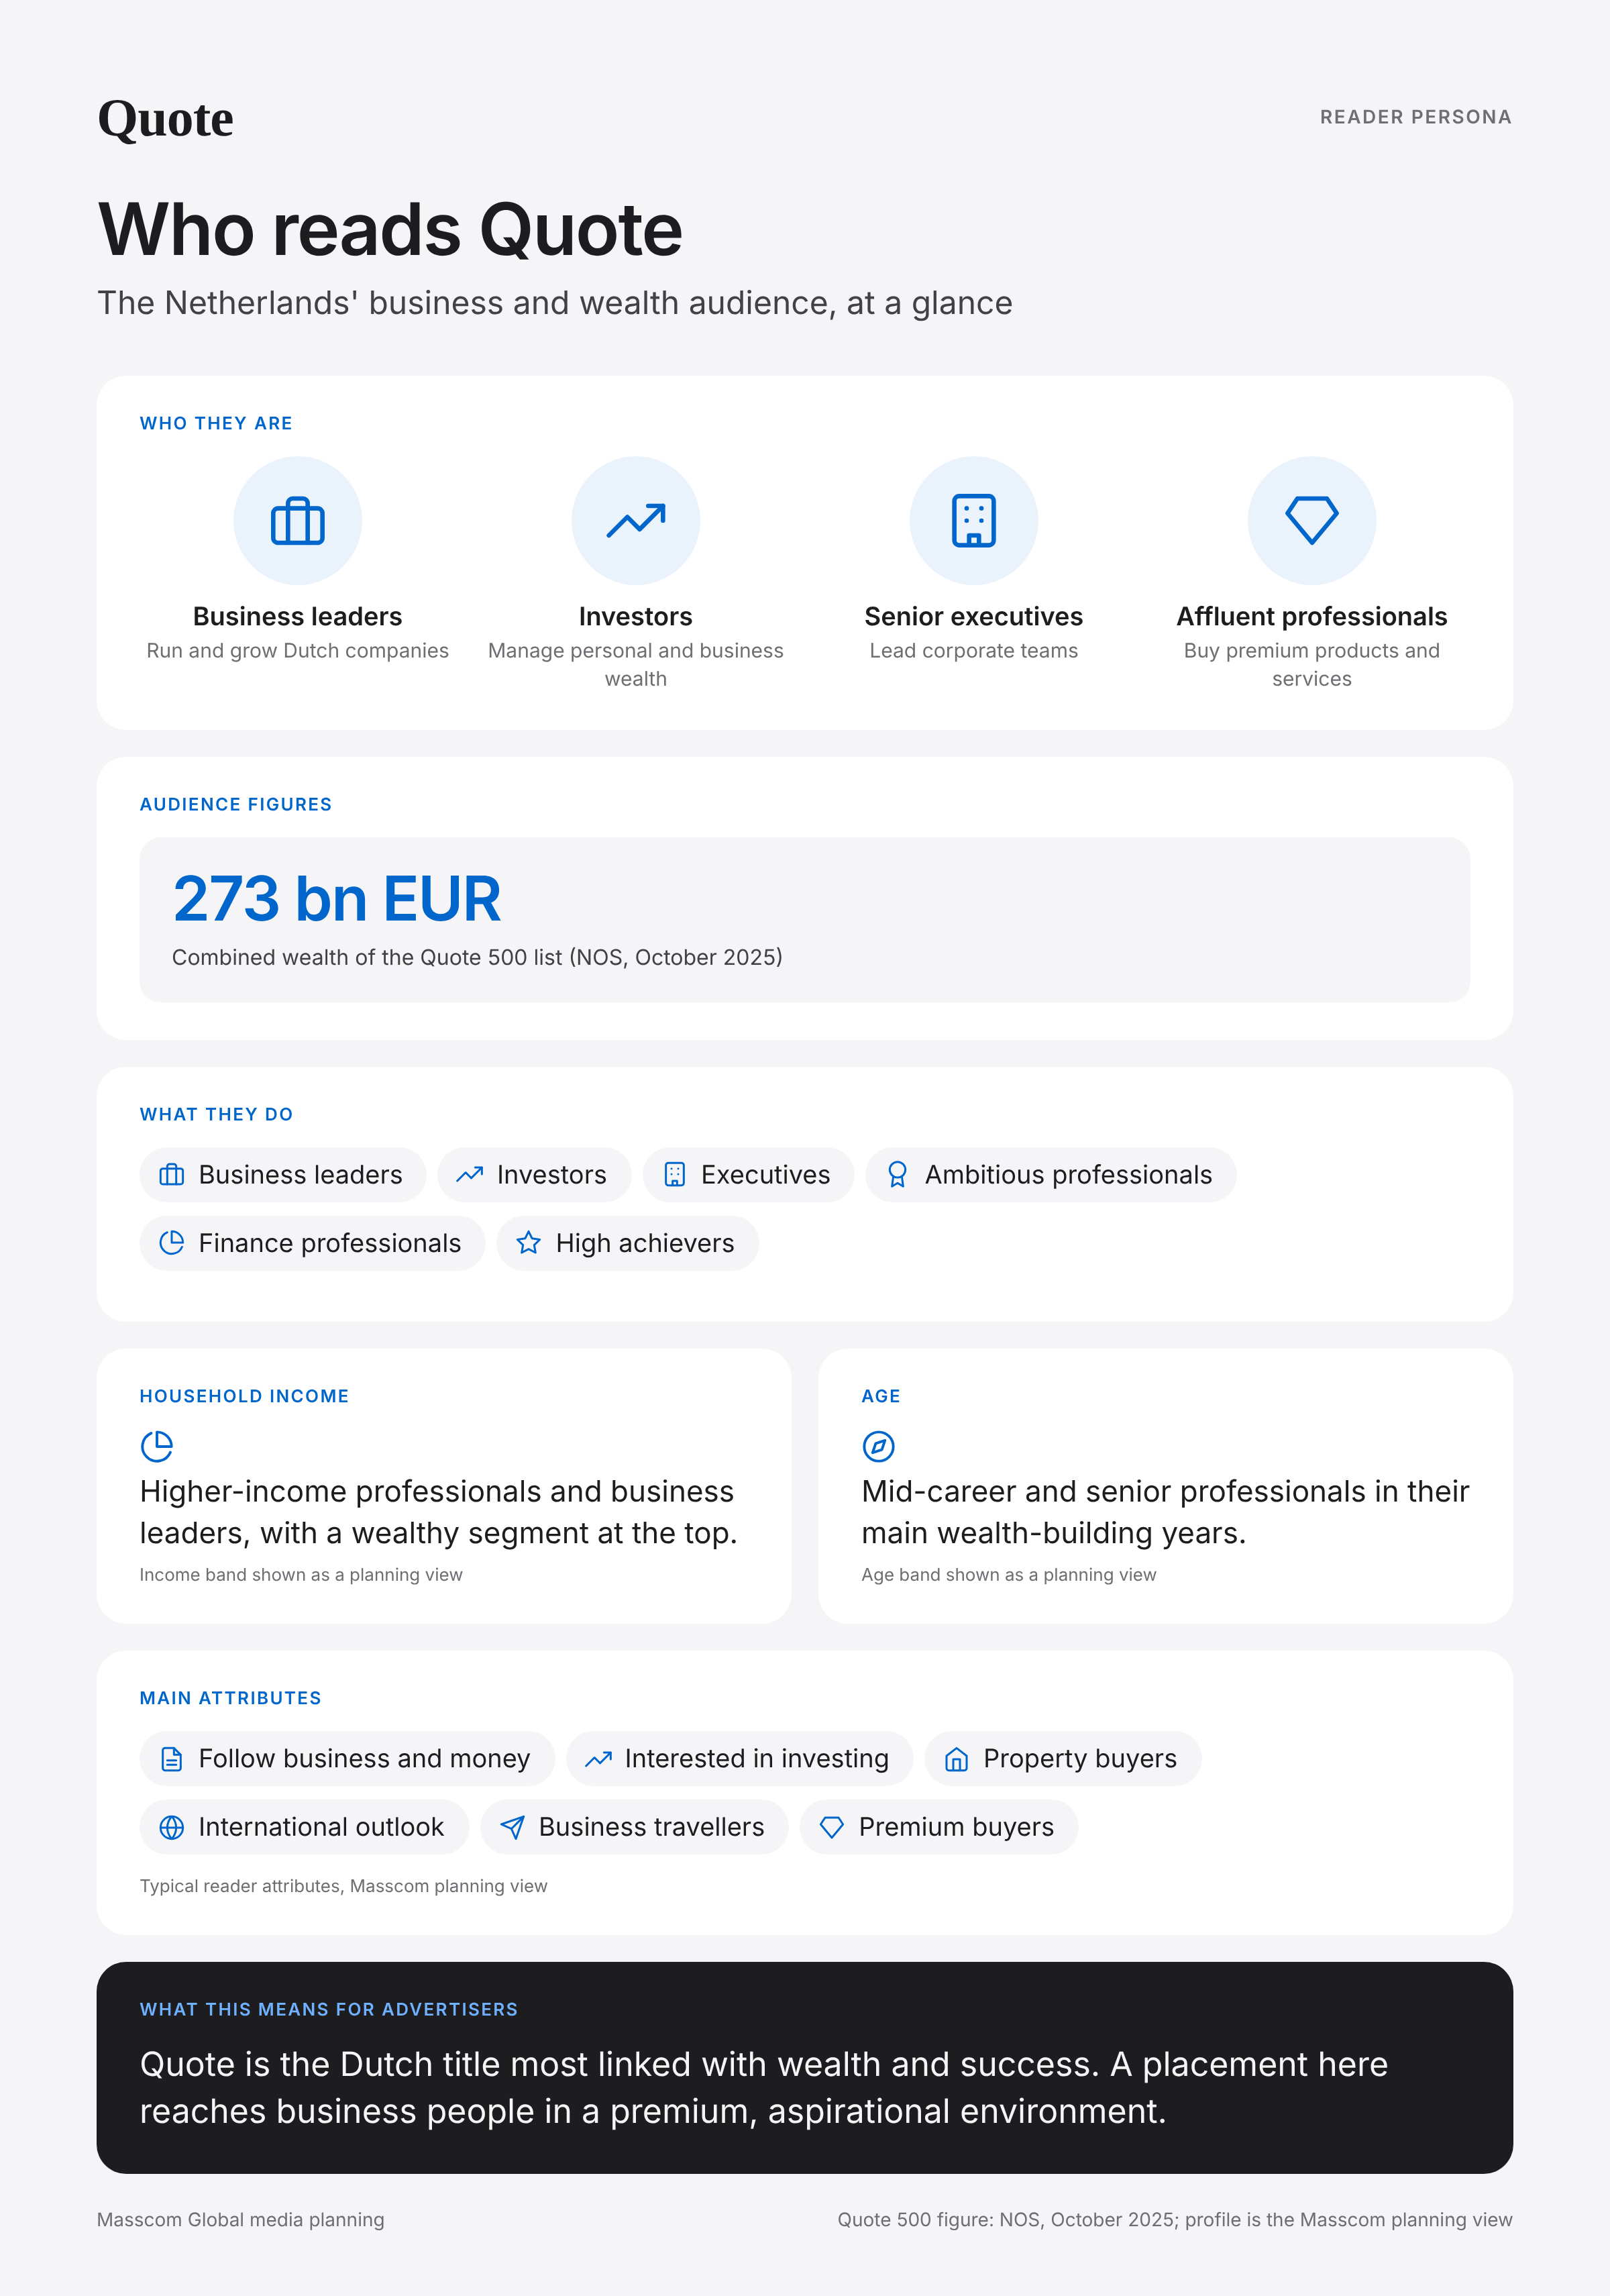Click trend icon in the Investors chip
The image size is (1610, 2296).
(x=470, y=1175)
